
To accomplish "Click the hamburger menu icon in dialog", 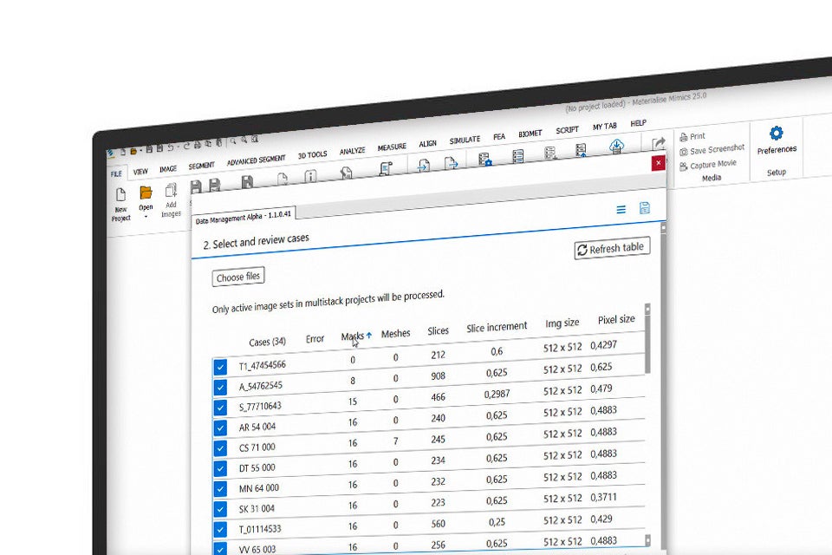I will tap(621, 209).
